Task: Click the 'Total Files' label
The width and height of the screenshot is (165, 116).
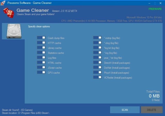Action: coord(153,91)
